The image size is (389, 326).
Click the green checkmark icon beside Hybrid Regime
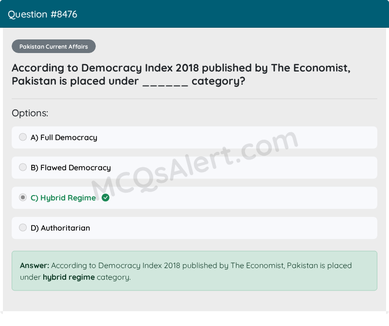pos(106,198)
